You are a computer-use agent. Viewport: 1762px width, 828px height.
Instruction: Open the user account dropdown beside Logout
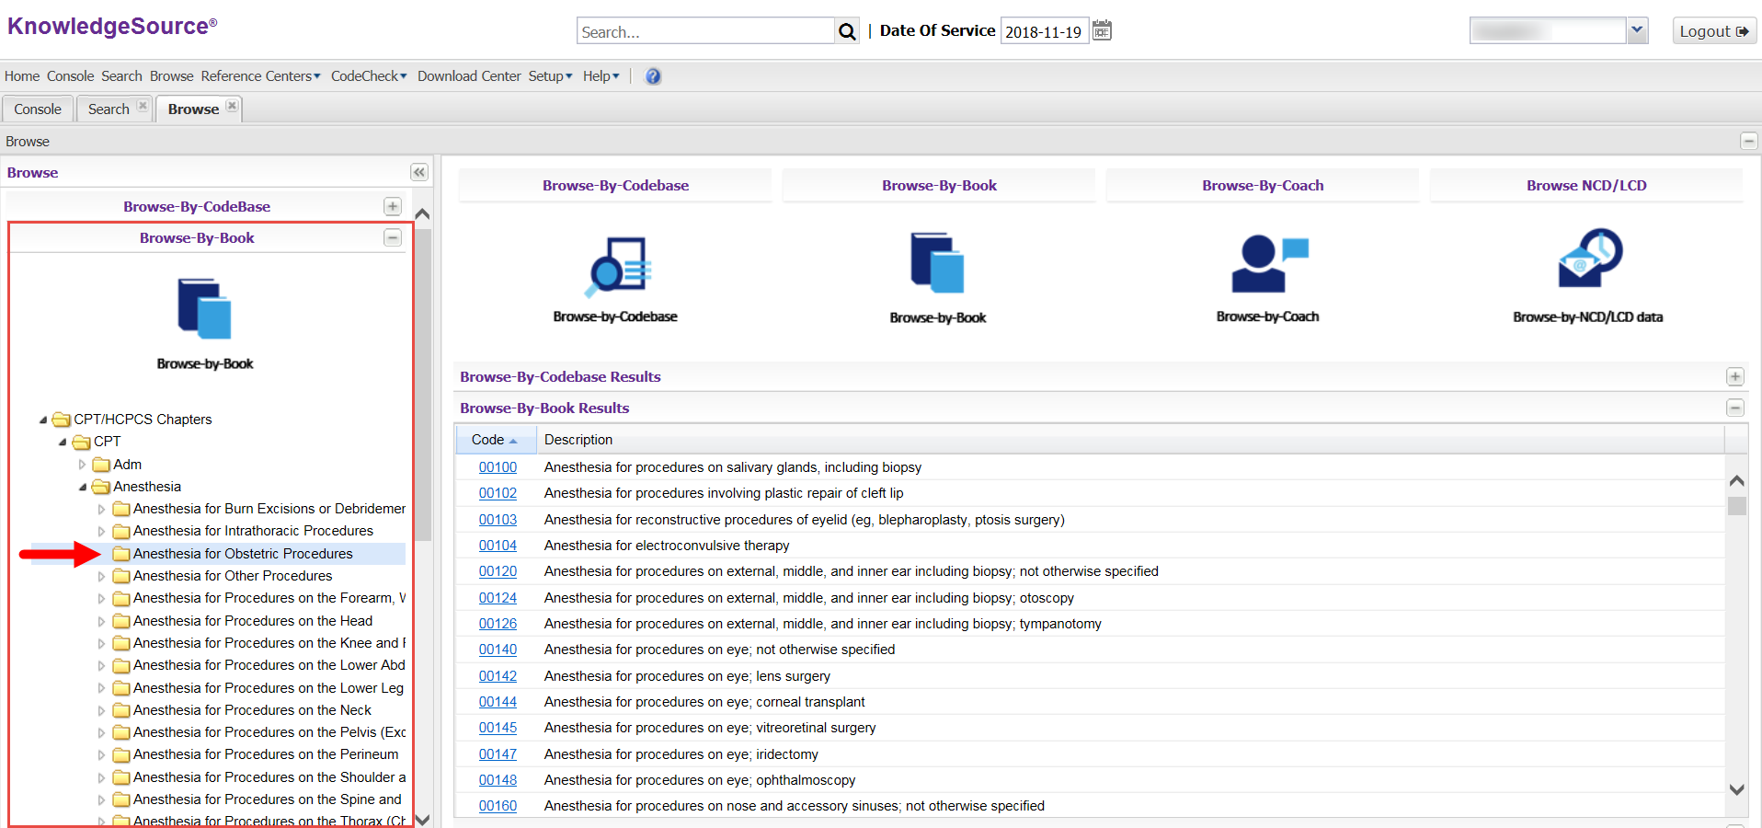pos(1637,30)
